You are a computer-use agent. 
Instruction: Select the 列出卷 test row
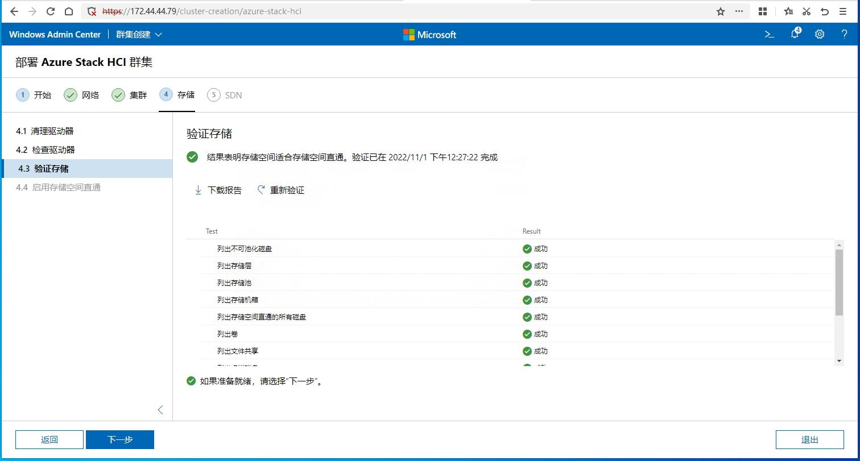pos(518,334)
